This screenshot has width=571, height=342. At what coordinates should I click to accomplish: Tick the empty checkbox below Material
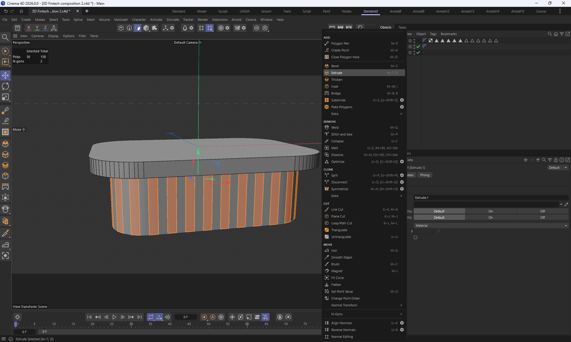point(415,237)
